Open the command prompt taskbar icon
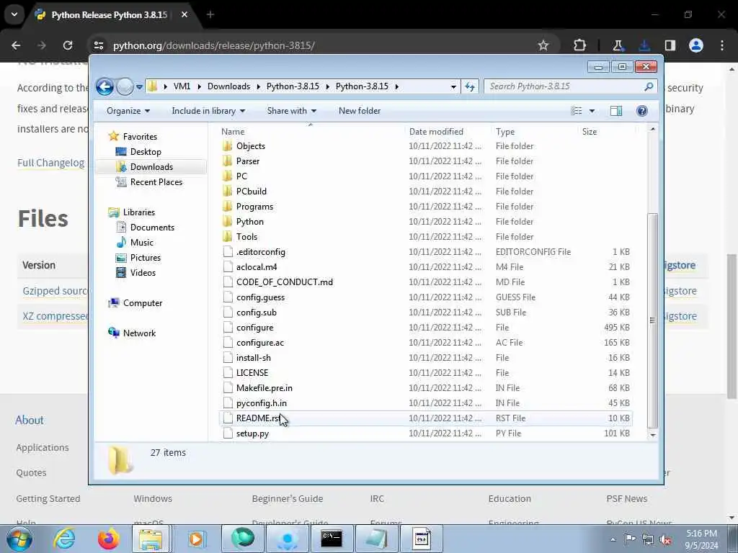Screen dimensions: 738x553 (x=332, y=539)
